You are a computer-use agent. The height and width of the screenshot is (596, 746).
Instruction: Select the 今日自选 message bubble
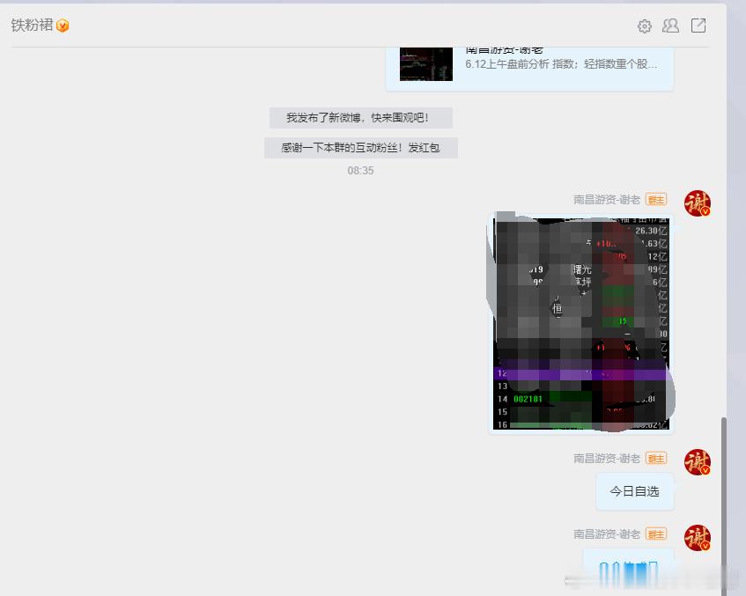click(x=635, y=491)
